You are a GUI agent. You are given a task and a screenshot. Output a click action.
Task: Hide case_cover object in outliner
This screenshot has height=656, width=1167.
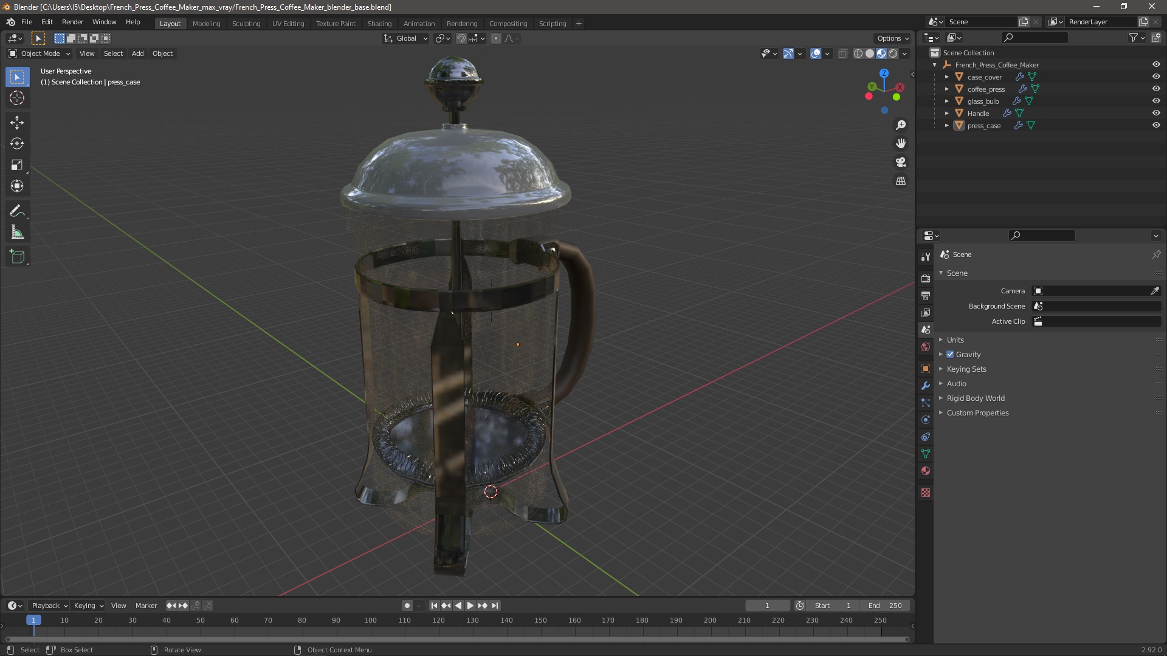tap(1156, 77)
